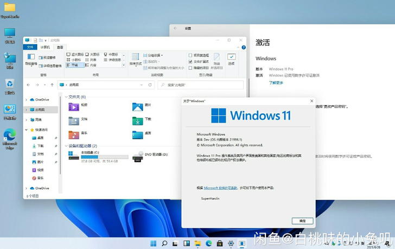Choose the 内容 layout option
This screenshot has height=249, width=395.
pyautogui.click(x=91, y=65)
